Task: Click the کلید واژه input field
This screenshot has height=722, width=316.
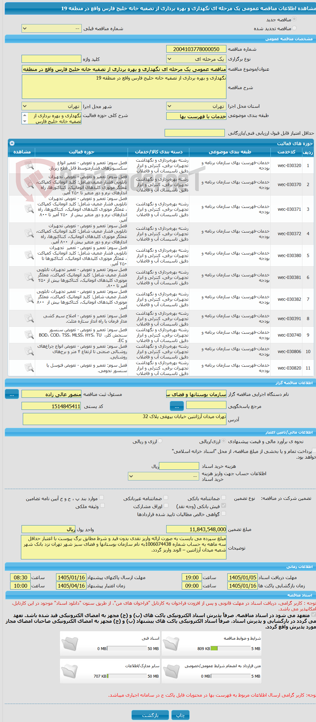Action: pyautogui.click(x=51, y=59)
